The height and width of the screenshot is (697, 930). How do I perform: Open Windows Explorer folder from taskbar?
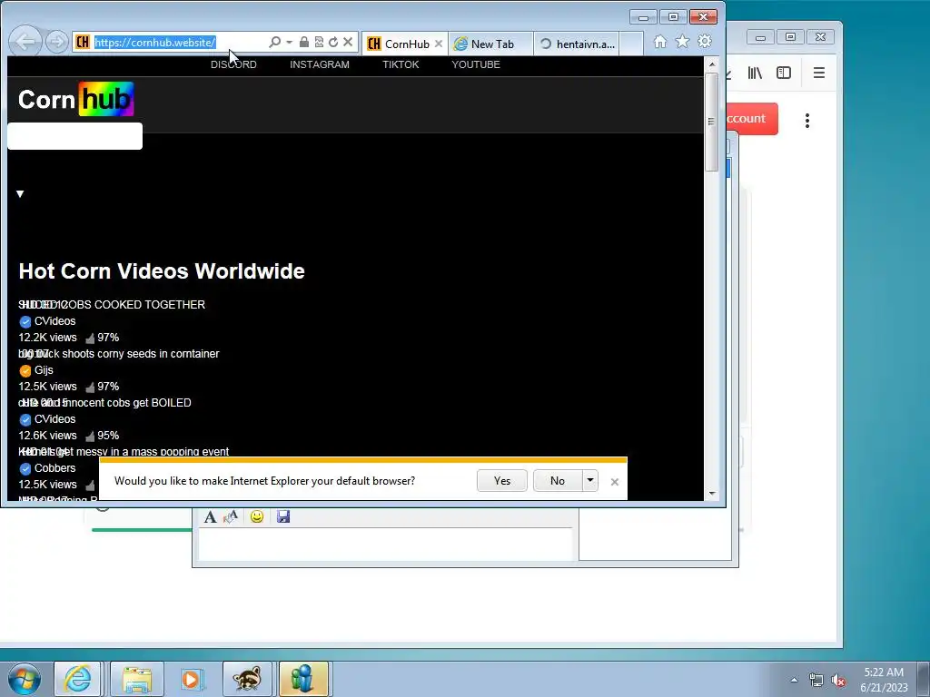pyautogui.click(x=137, y=679)
